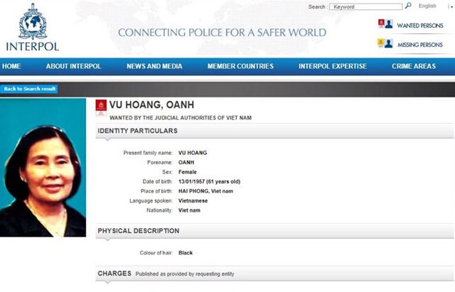
Task: Click the Wanted Persons red notice icon
Action: pyautogui.click(x=385, y=24)
